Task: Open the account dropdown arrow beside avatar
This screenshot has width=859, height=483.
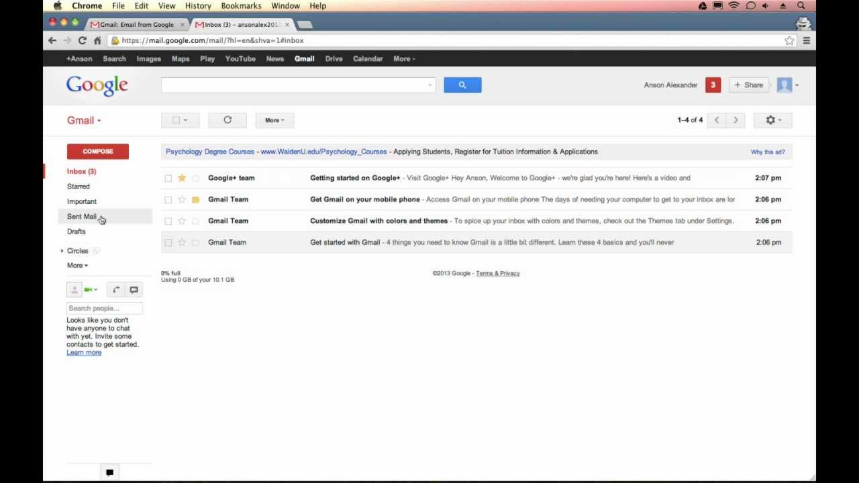Action: [797, 85]
